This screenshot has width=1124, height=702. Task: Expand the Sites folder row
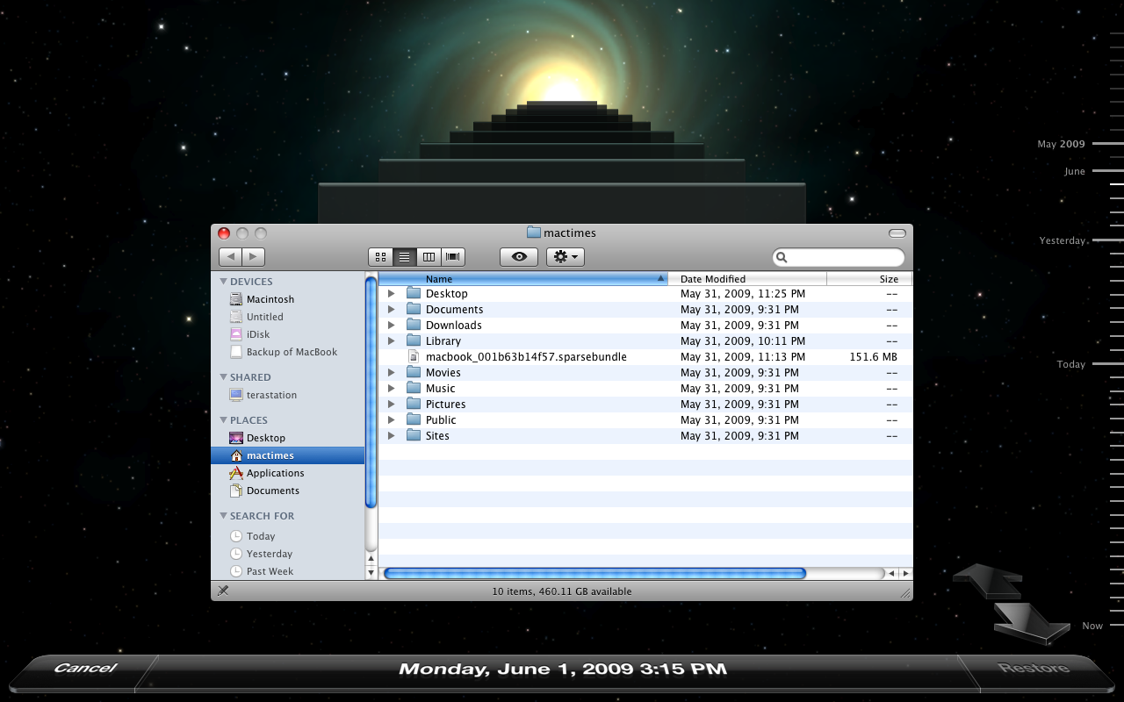click(x=392, y=436)
